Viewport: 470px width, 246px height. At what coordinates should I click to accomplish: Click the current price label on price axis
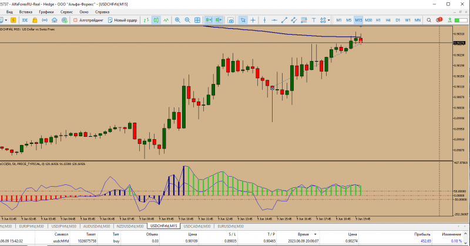[459, 43]
